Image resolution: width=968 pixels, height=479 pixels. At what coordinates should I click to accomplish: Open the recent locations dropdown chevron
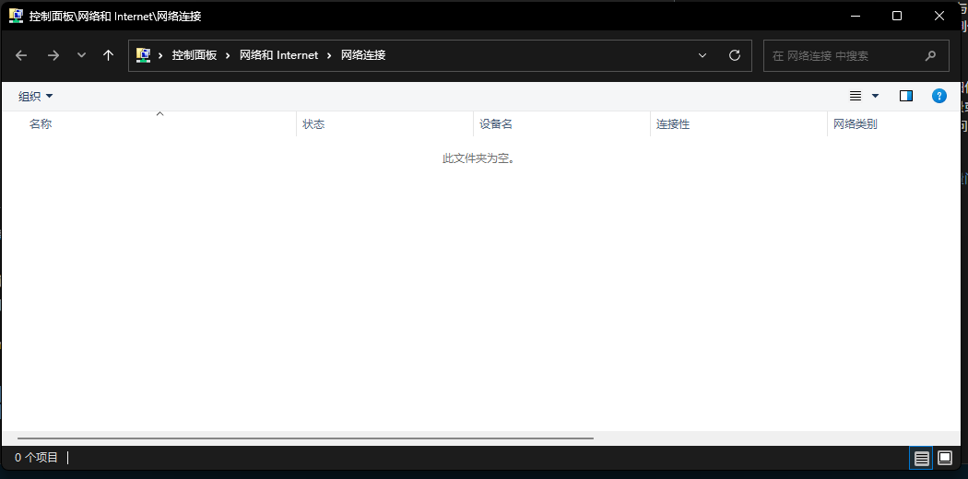[81, 55]
